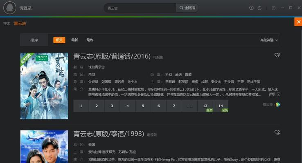The width and height of the screenshot is (302, 163).
Task: Select the 最新 sort tab
Action: click(x=74, y=40)
